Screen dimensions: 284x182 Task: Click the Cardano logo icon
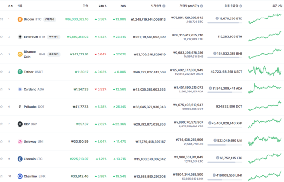click(20, 89)
